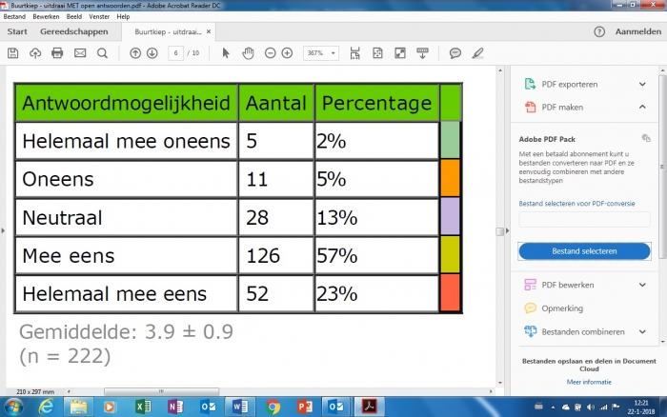The width and height of the screenshot is (667, 417).
Task: Expand the PDF exporteren section
Action: pos(642,83)
